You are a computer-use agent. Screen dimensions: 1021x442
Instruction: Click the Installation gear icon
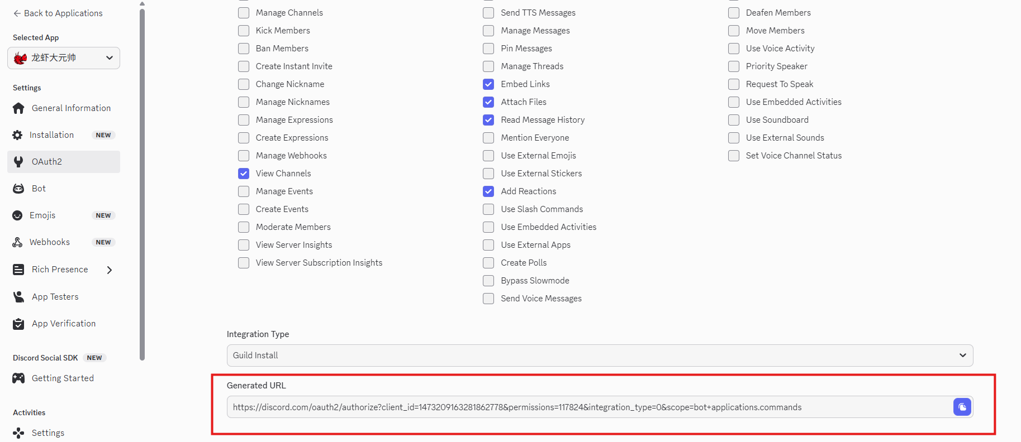pos(17,135)
